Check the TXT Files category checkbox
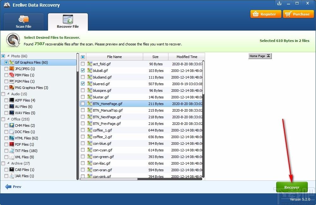Screen dimensions: 316x205 (6, 151)
